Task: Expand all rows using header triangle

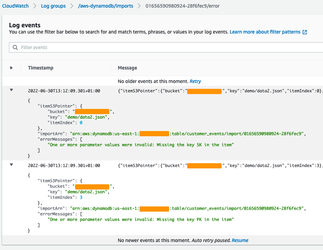Action: pyautogui.click(x=11, y=68)
